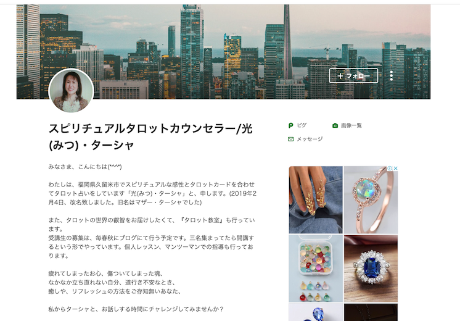This screenshot has height=321, width=460.
Task: Click the envelope message icon
Action: (x=290, y=139)
